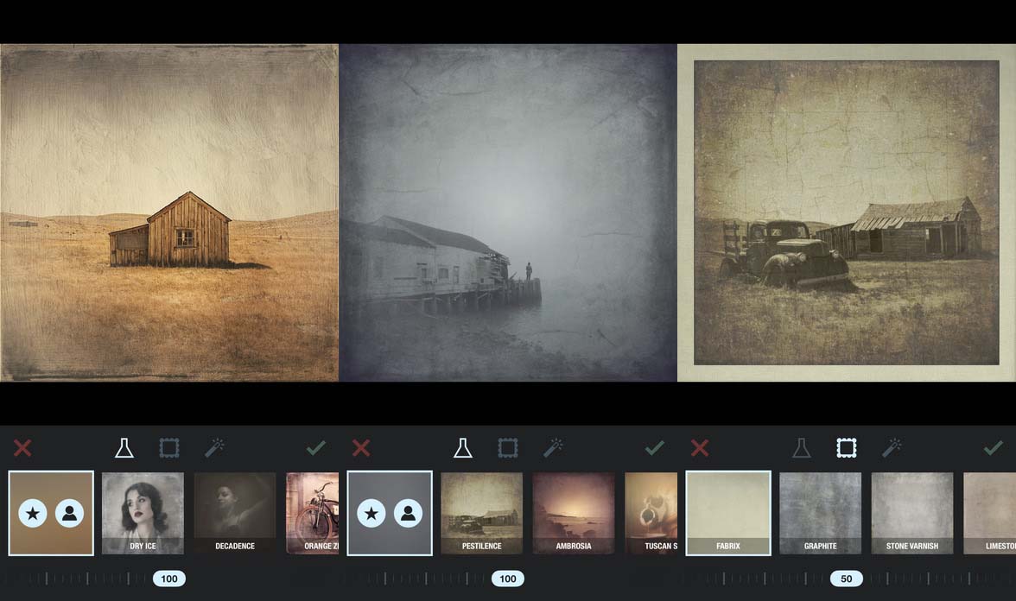Toggle the person profile button in left panel
Viewport: 1016px width, 601px height.
(x=69, y=514)
